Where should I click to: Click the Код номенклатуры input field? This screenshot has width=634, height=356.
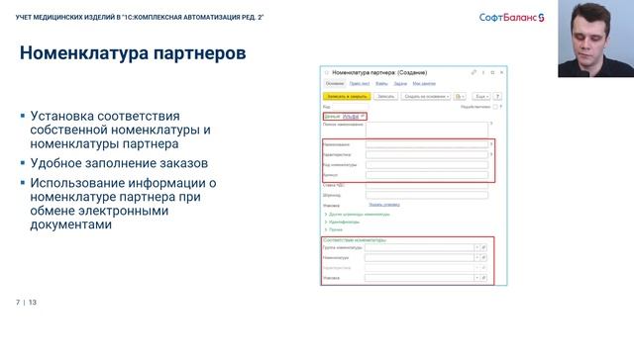pyautogui.click(x=427, y=165)
